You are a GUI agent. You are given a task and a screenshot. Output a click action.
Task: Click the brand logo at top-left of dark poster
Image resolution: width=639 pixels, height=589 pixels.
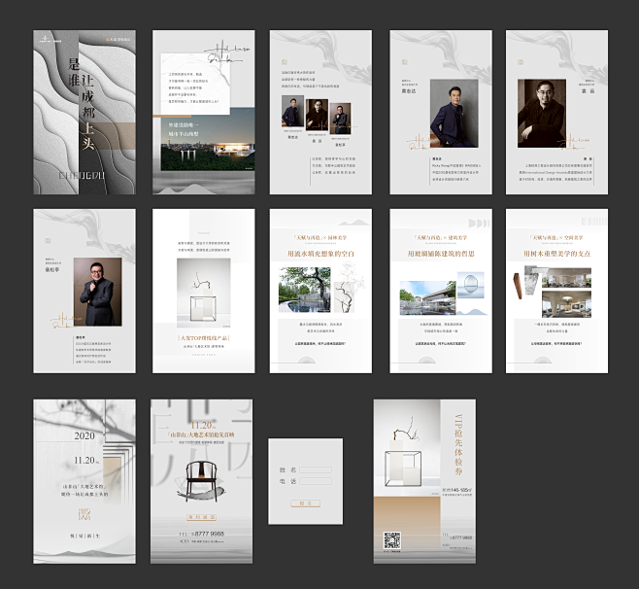pyautogui.click(x=50, y=39)
